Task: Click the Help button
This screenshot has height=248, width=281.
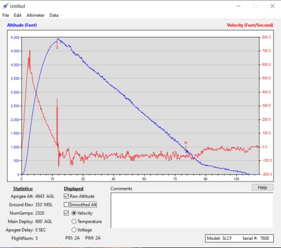Action: (262, 188)
